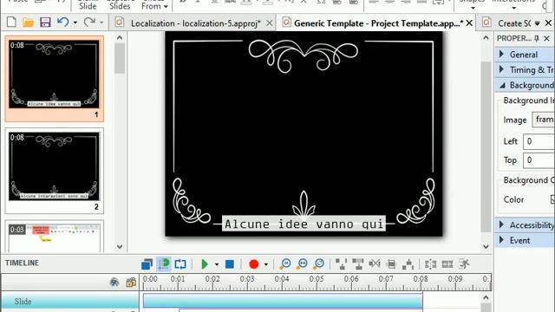Click the Split audio/video icon
Image resolution: width=555 pixels, height=312 pixels.
(430, 263)
